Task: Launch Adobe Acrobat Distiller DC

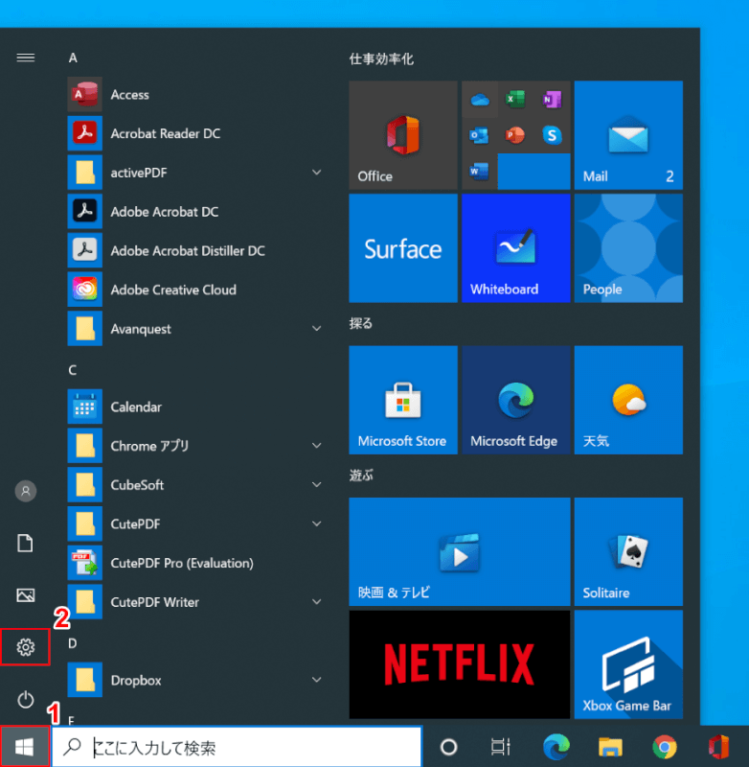Action: (195, 250)
